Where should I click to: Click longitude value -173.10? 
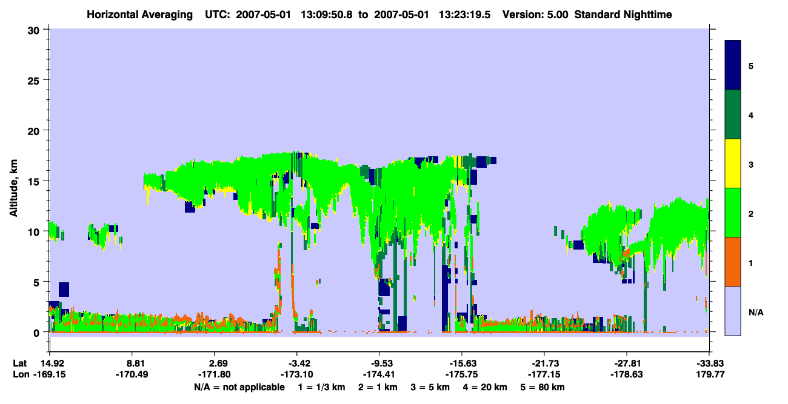pos(297,375)
